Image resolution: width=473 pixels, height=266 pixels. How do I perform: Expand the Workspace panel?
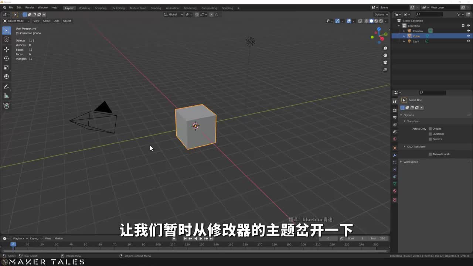pyautogui.click(x=401, y=162)
